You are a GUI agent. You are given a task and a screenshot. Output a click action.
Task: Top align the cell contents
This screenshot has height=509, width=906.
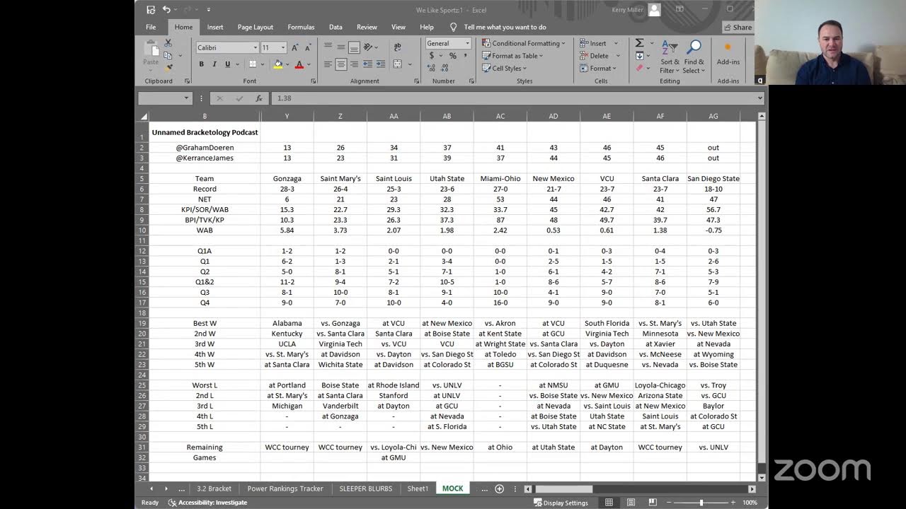pyautogui.click(x=328, y=47)
